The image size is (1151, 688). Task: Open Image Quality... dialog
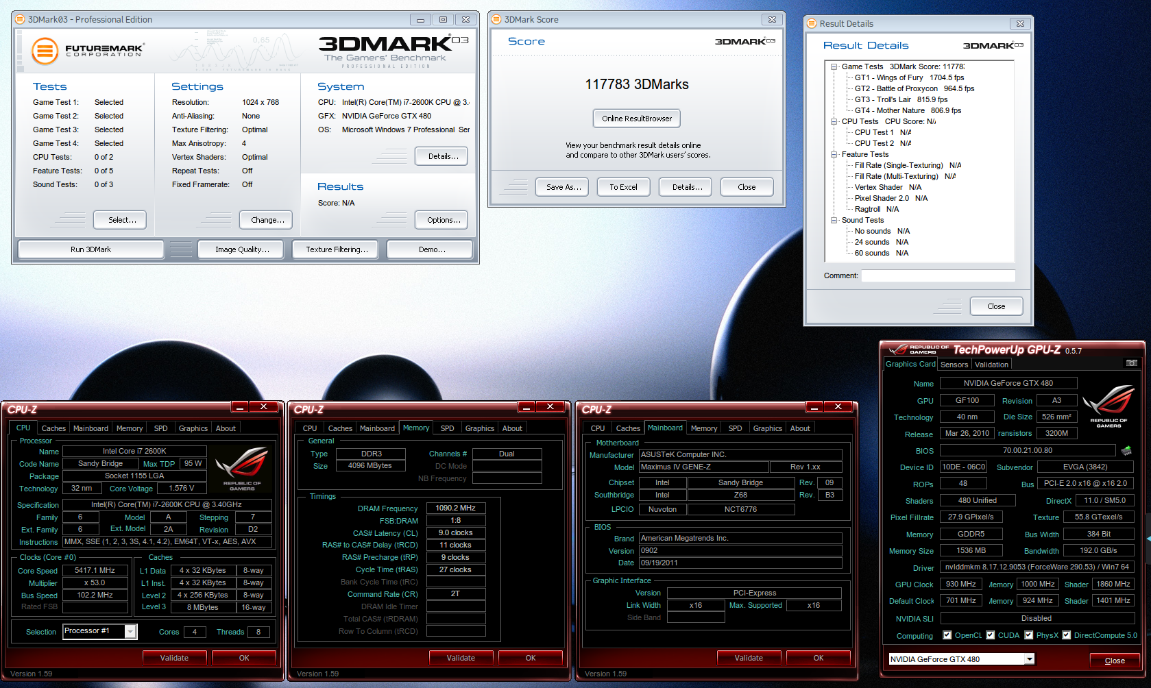click(242, 249)
